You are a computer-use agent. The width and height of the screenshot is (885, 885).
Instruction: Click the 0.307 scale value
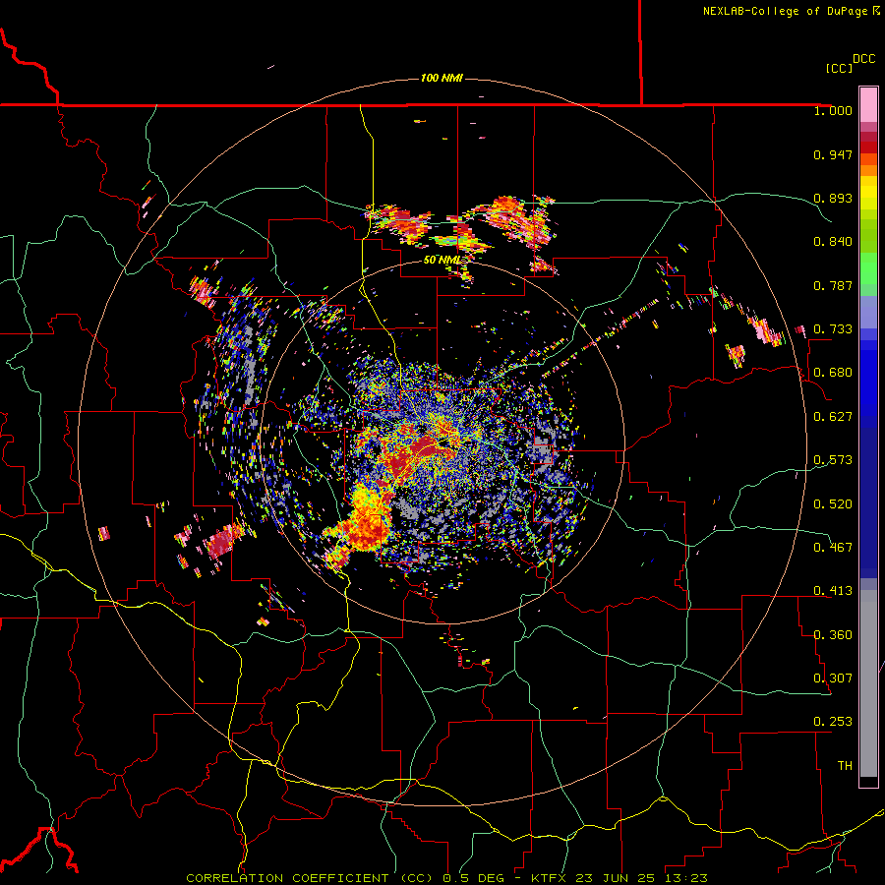point(833,678)
